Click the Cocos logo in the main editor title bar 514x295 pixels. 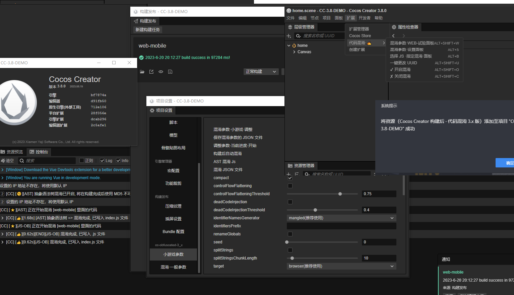pyautogui.click(x=289, y=11)
